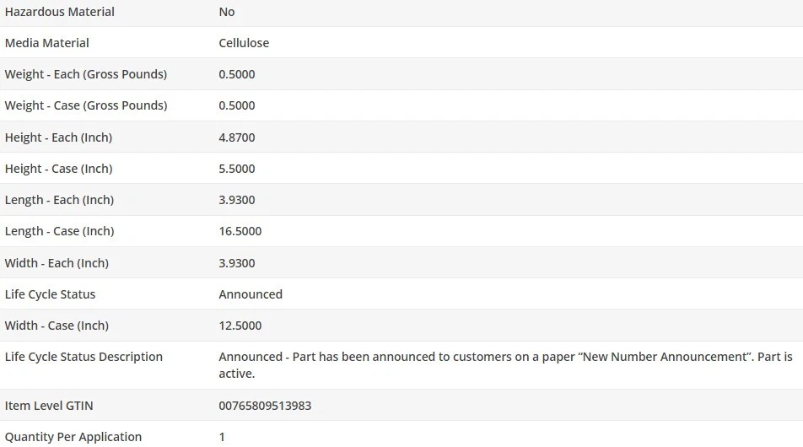This screenshot has height=447, width=803.
Task: Click the Length - Case (Inch) label
Action: click(x=59, y=231)
